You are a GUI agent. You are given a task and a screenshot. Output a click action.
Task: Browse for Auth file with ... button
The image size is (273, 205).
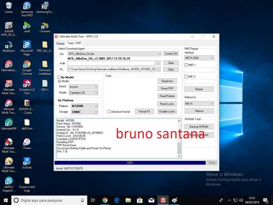pyautogui.click(x=158, y=63)
